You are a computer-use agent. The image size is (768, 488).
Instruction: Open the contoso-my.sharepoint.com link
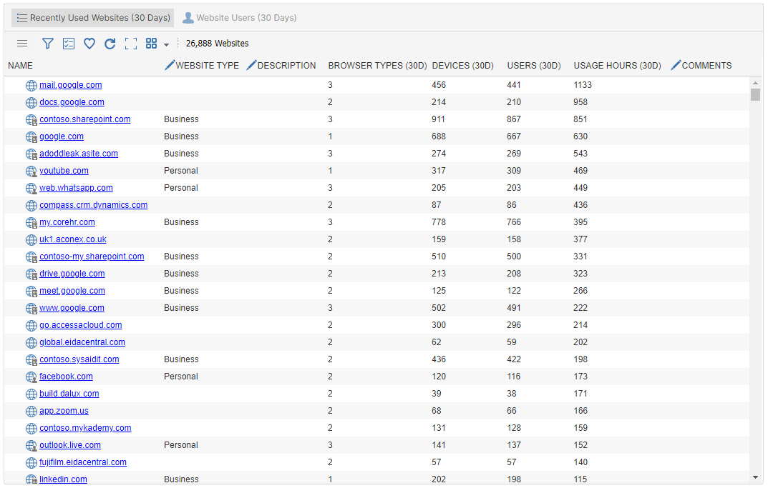(92, 257)
